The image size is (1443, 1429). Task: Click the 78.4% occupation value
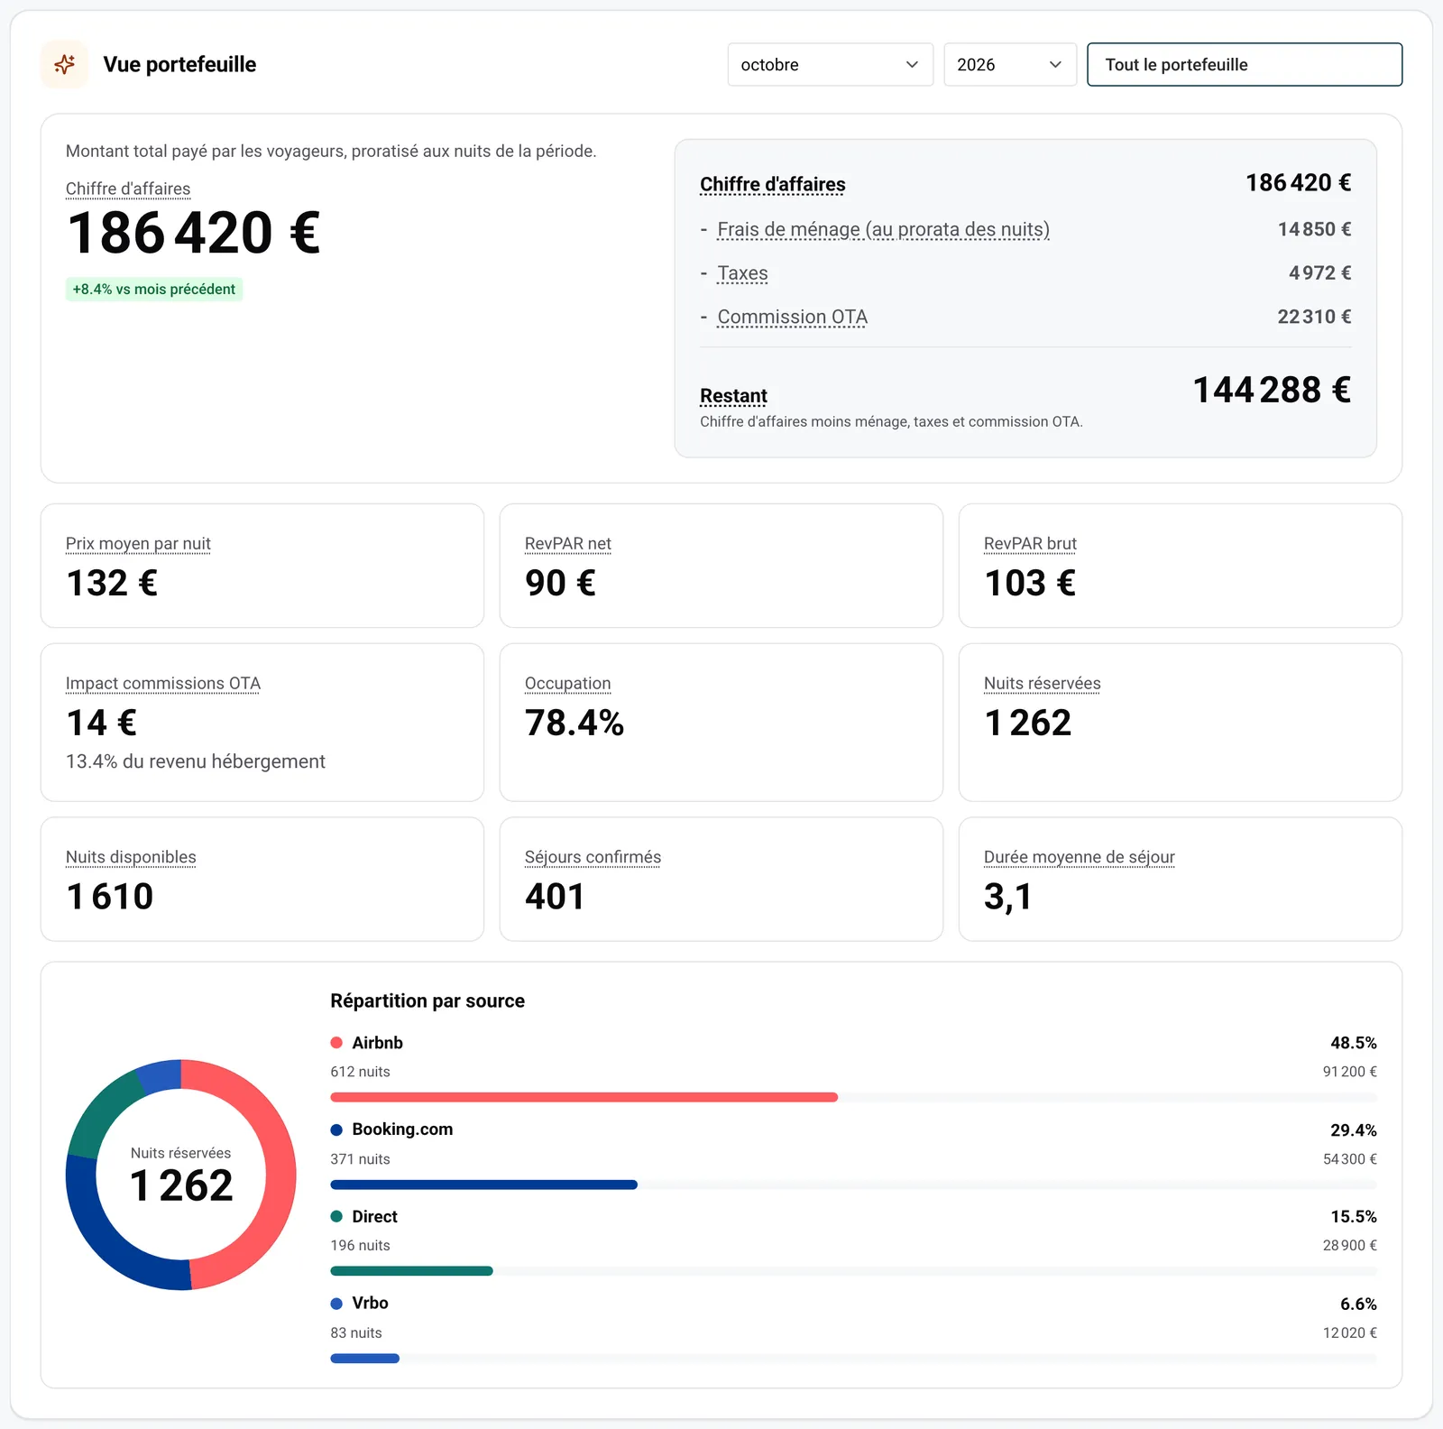[x=574, y=723]
